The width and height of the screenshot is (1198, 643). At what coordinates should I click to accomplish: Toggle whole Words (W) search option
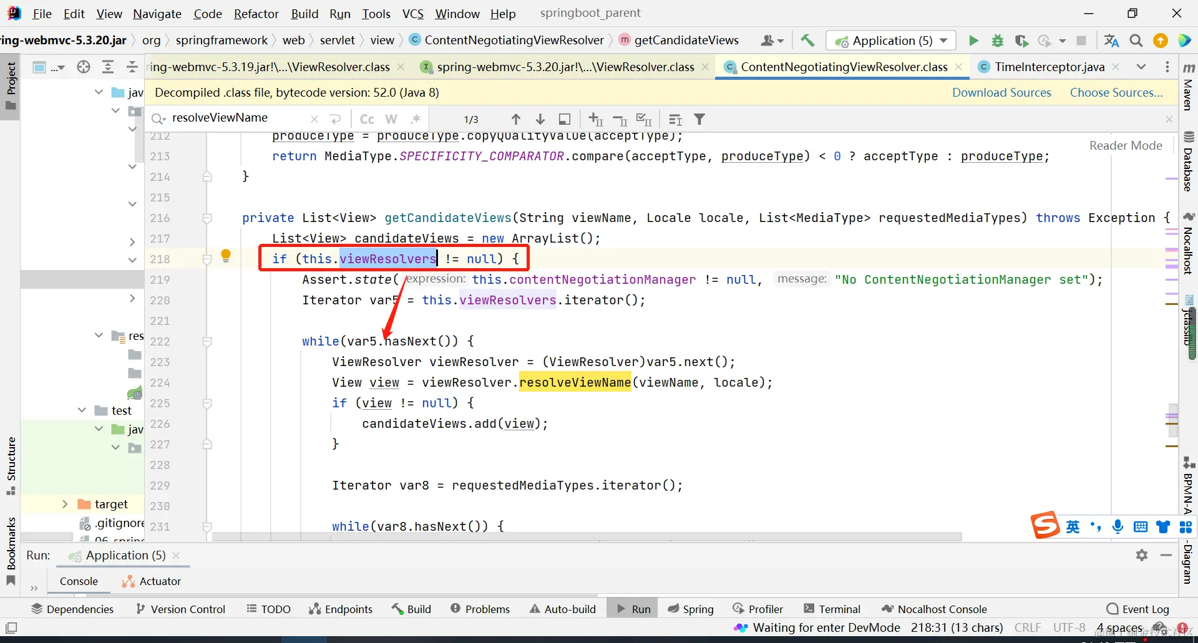pyautogui.click(x=391, y=119)
